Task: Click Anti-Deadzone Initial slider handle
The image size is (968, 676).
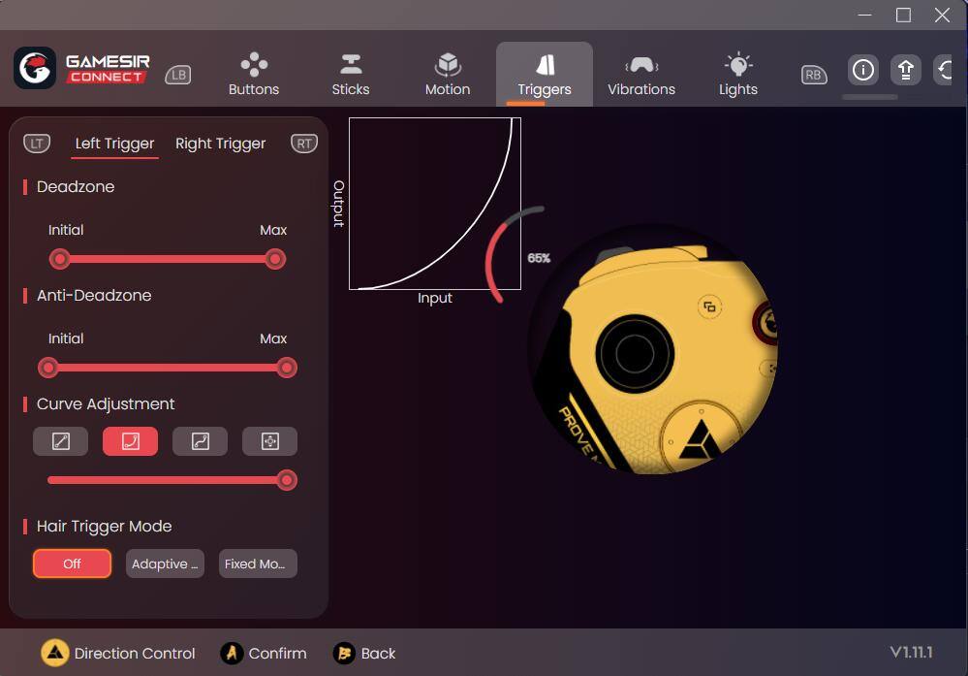Action: (x=48, y=368)
